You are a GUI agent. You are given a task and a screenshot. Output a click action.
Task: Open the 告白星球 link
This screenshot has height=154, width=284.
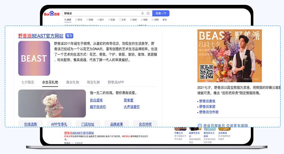click(x=96, y=100)
